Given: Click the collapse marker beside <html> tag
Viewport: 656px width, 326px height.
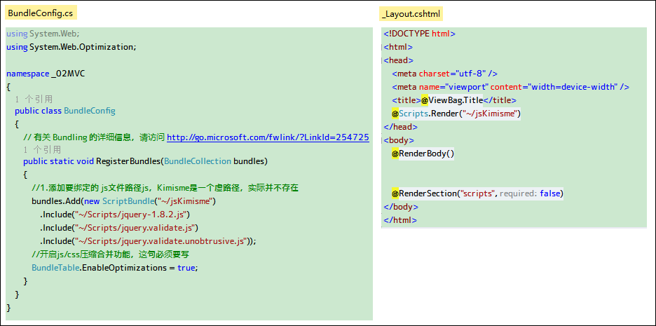Looking at the screenshot, I should (x=383, y=47).
